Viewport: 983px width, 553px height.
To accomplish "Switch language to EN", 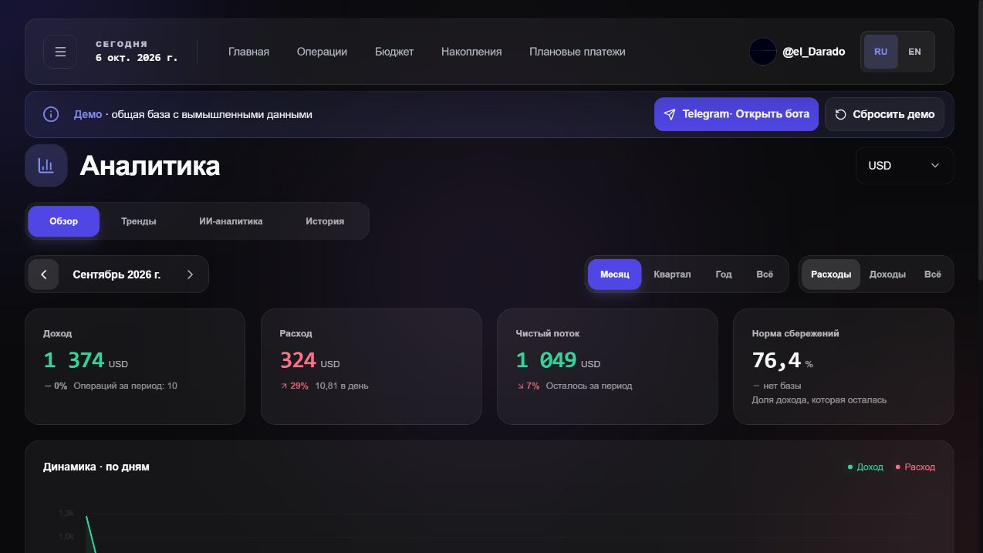I will tap(914, 52).
